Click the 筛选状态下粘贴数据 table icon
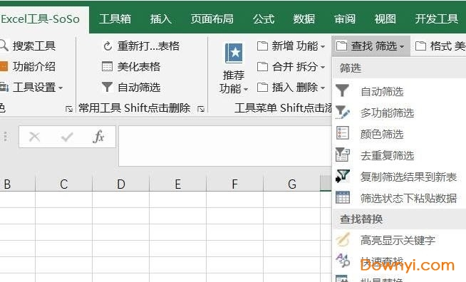 (x=342, y=197)
